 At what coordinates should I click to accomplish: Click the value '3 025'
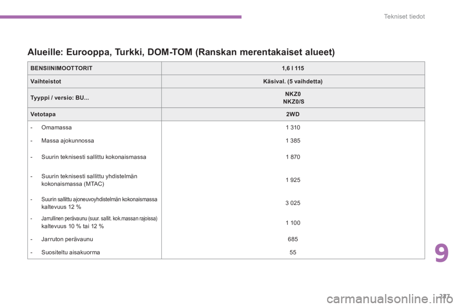click(x=293, y=203)
